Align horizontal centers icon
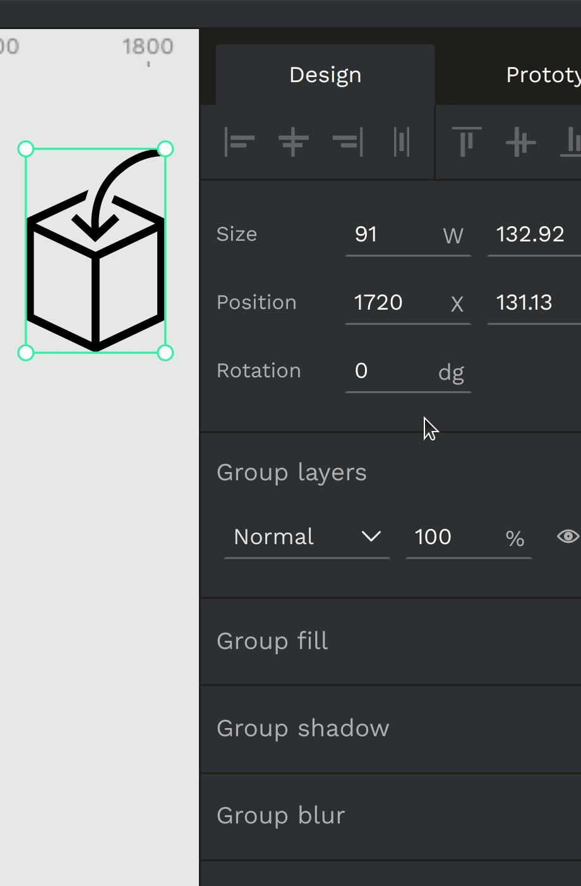The image size is (581, 886). [294, 142]
